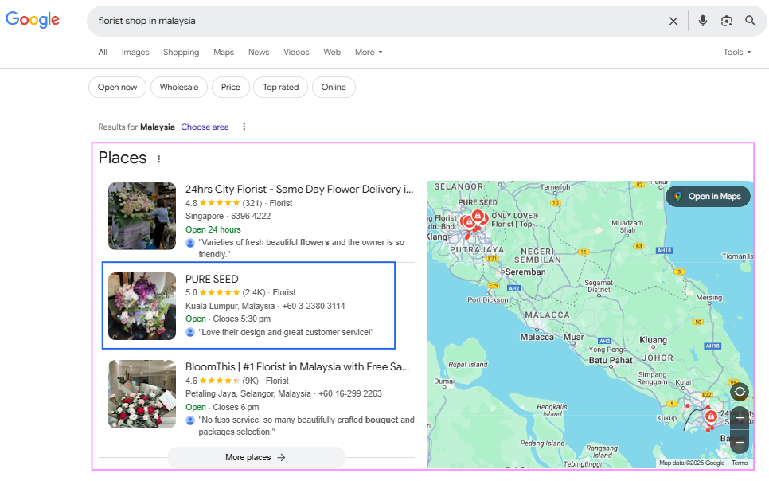Start voice search with the microphone icon
Screen dimensions: 769x481
point(702,21)
